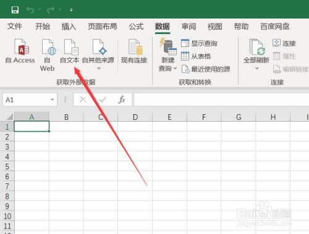Open 现有连接 dialog
This screenshot has height=234, width=309.
134,51
